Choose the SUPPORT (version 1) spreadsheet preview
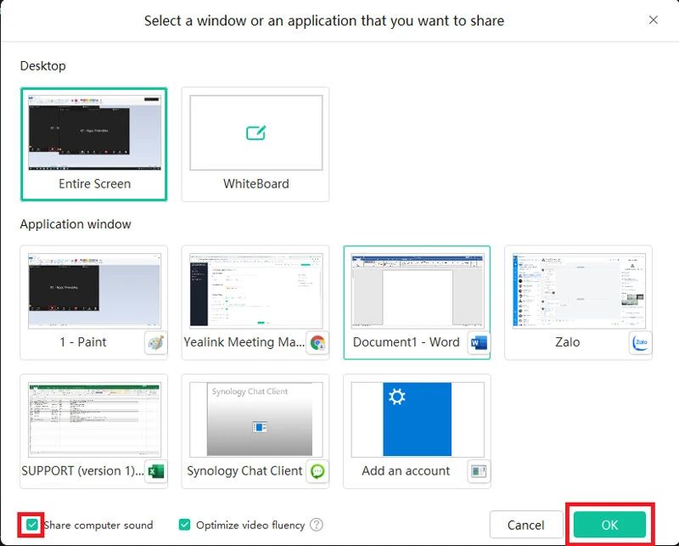 94,419
